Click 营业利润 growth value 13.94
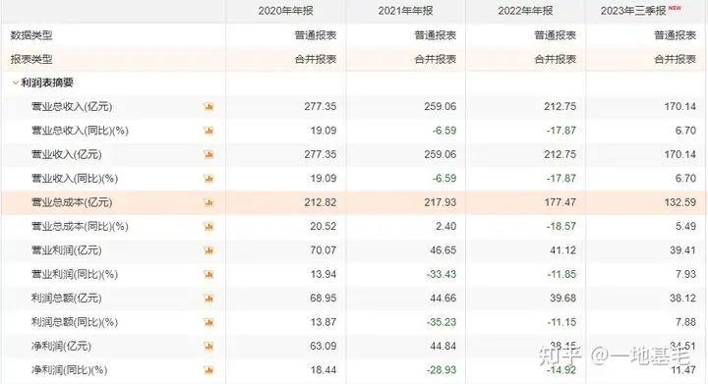Viewport: 708px width, 384px height. [x=324, y=274]
